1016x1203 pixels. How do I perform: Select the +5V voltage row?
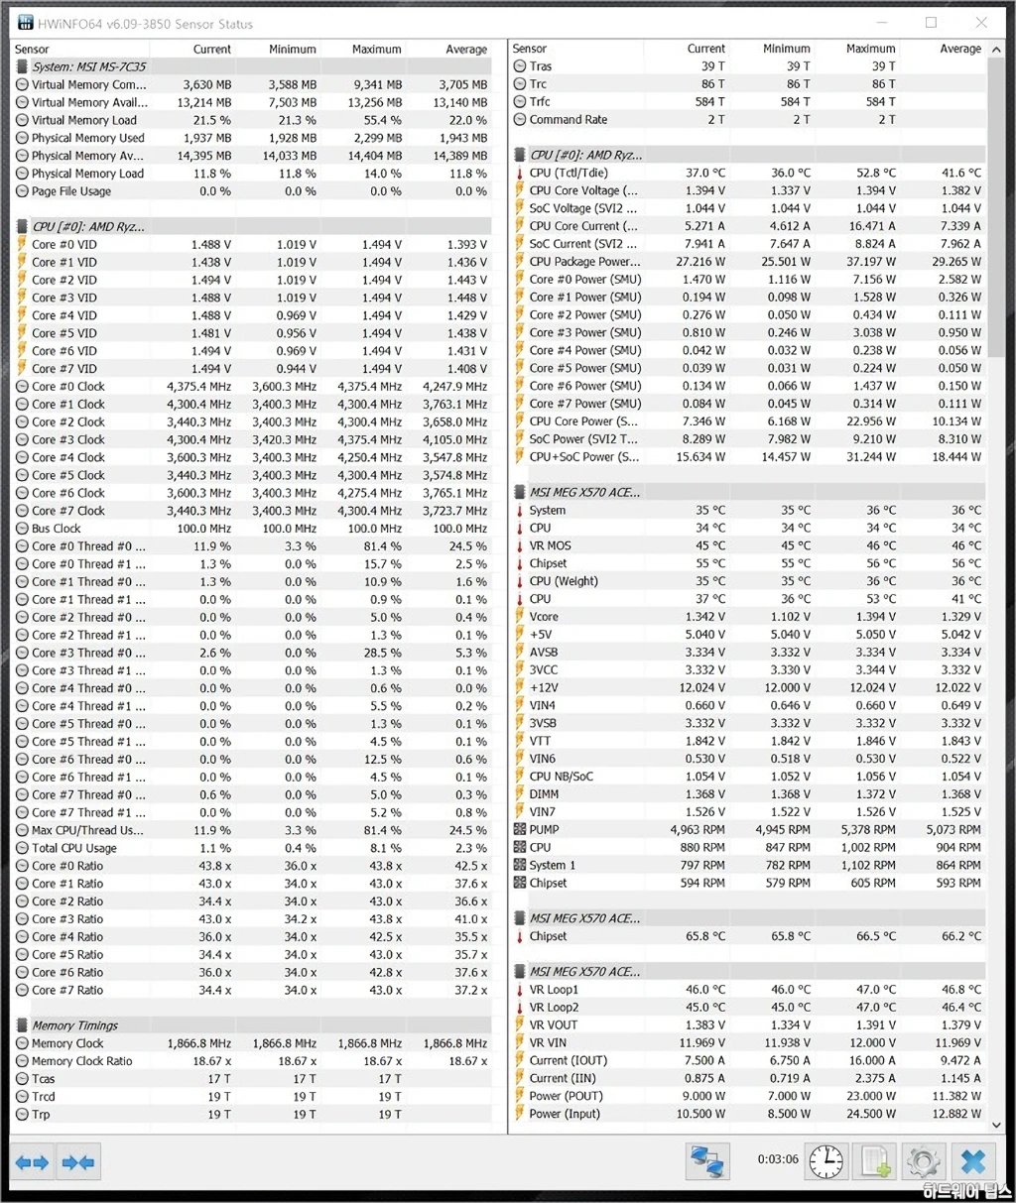coord(749,635)
